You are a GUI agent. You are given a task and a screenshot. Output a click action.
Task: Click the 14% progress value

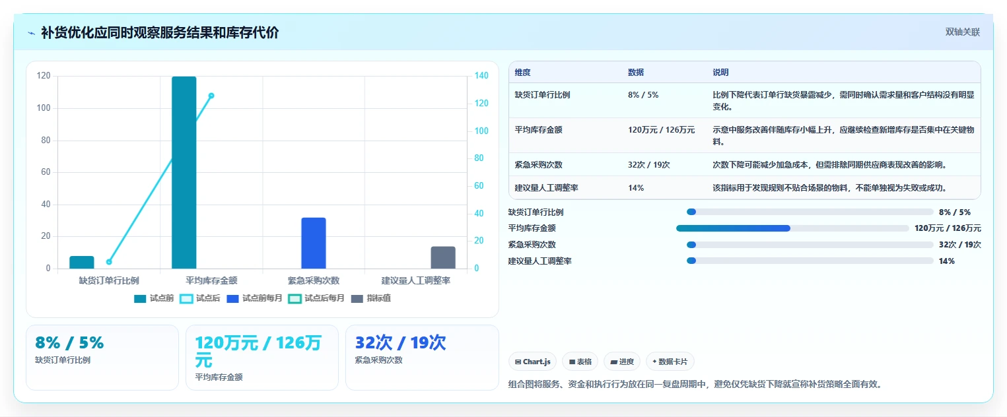(946, 261)
